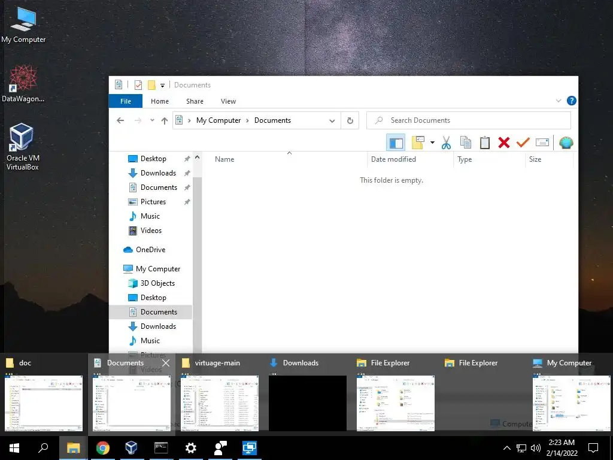Sort by the Date modified column

[393, 159]
